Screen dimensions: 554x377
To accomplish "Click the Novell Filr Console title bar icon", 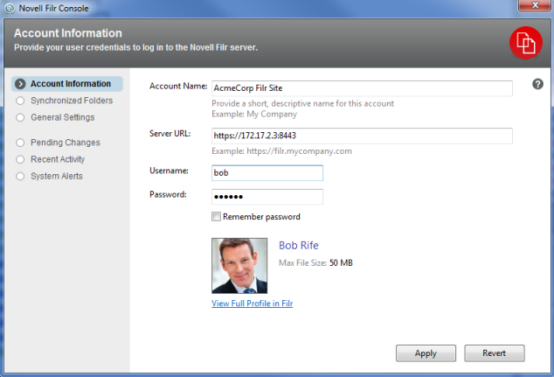I will point(10,7).
